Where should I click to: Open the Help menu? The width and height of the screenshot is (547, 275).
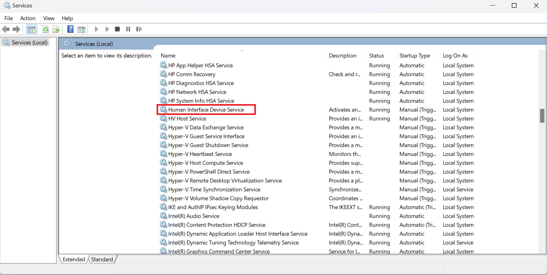(67, 18)
